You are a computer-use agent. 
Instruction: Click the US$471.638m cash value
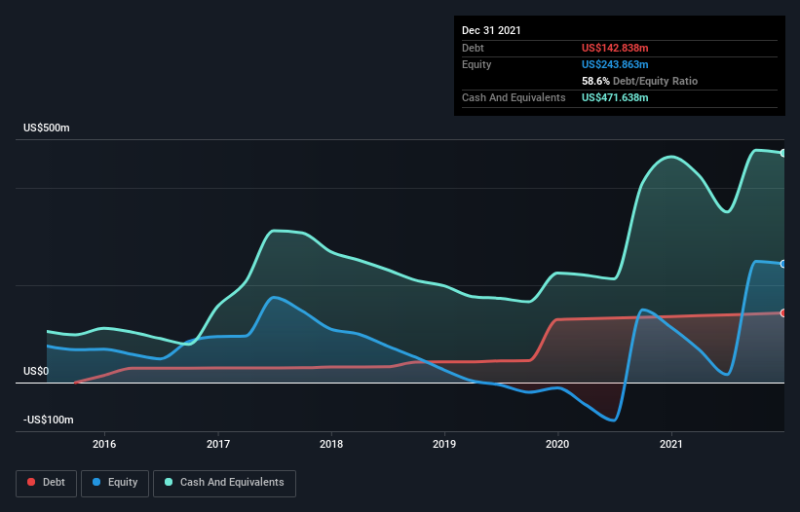[615, 97]
